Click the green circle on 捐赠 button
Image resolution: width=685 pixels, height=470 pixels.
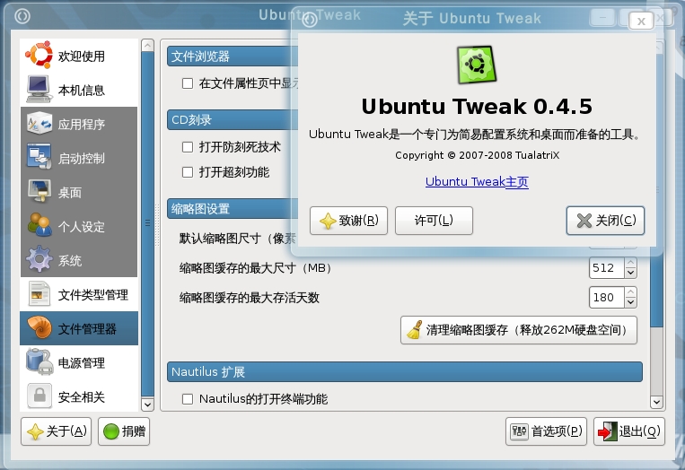click(111, 431)
